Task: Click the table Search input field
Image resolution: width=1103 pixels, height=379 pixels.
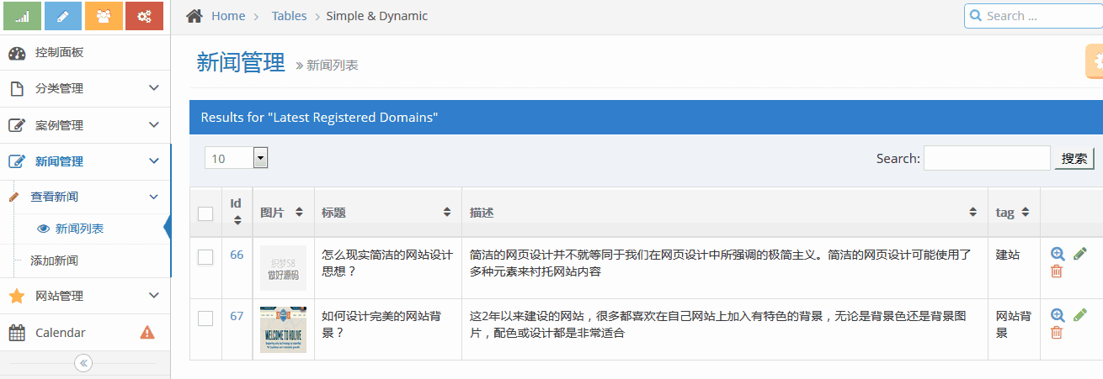Action: pos(986,158)
